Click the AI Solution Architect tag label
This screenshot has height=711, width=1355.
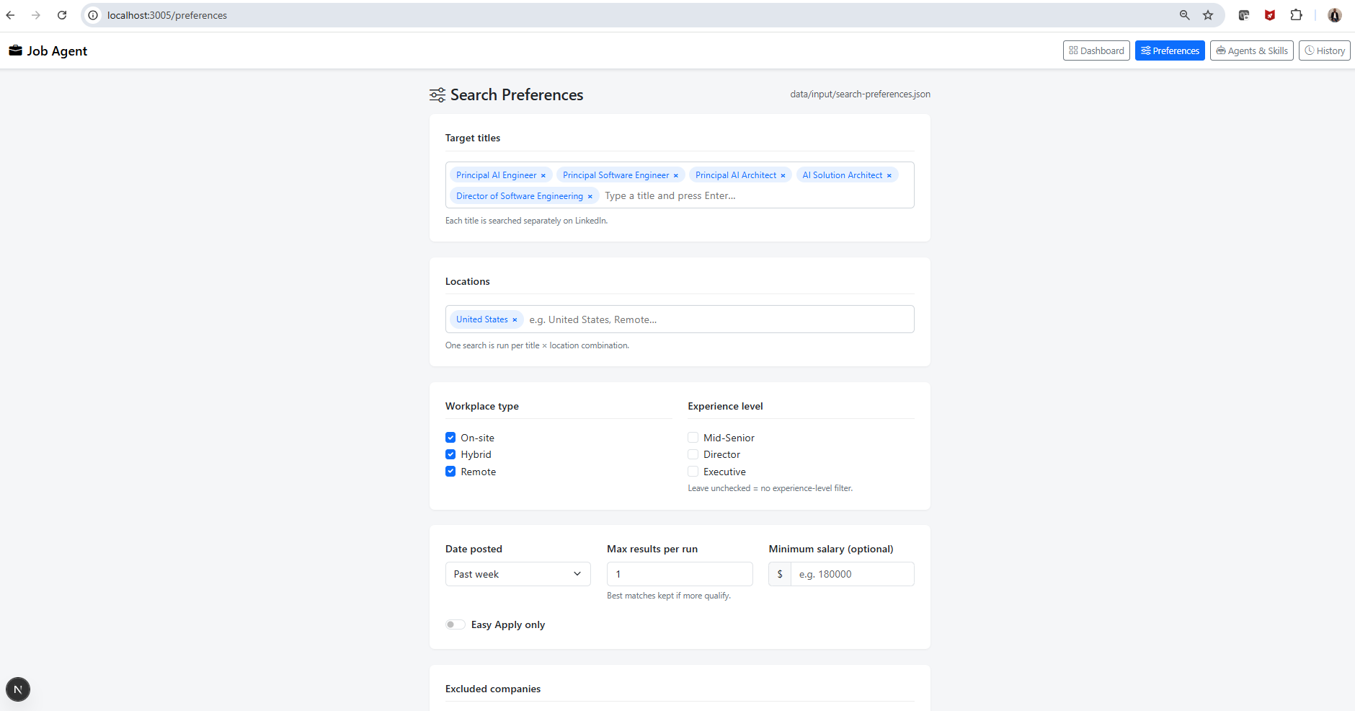click(842, 175)
